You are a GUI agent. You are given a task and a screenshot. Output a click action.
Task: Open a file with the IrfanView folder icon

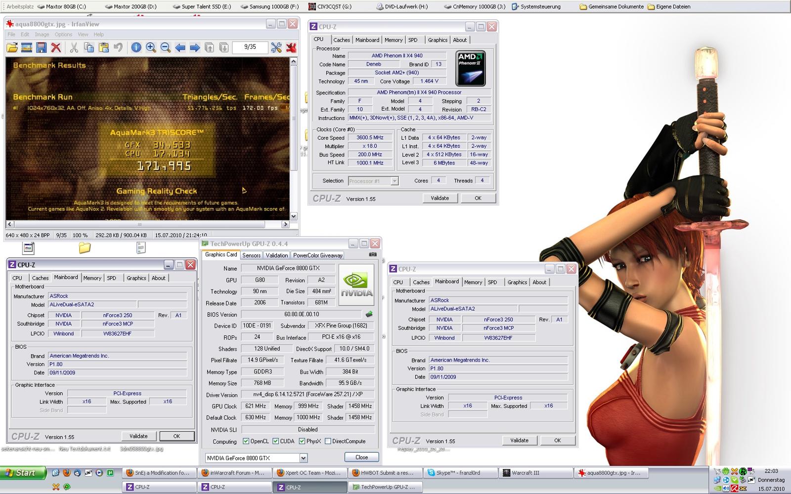(12, 47)
